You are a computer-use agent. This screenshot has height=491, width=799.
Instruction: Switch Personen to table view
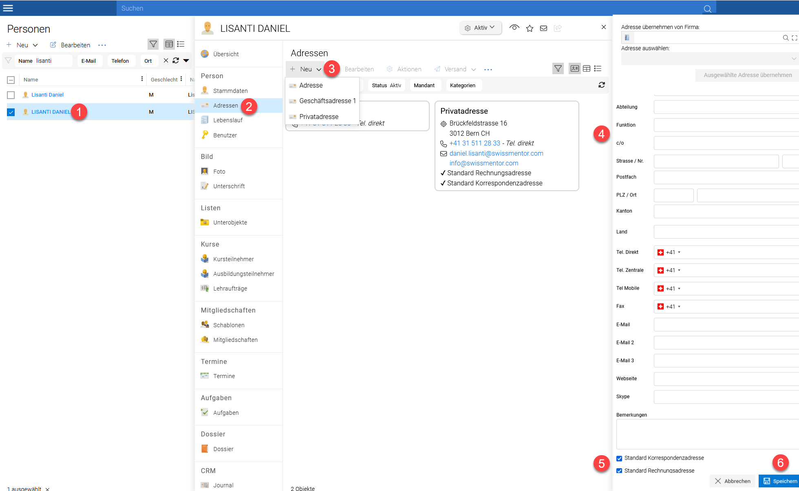click(x=169, y=44)
